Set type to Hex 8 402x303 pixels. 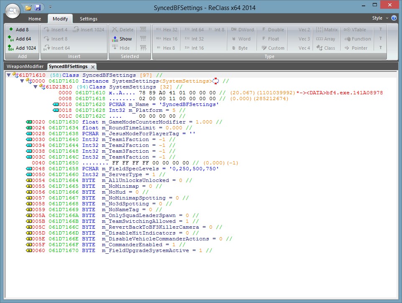click(166, 48)
